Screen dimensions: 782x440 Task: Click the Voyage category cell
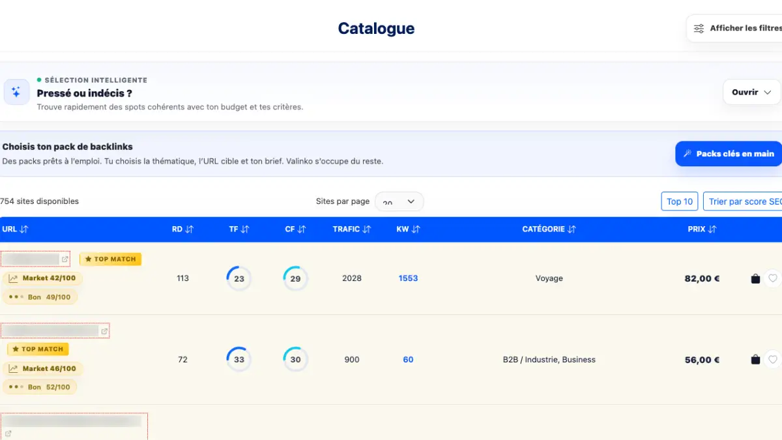(549, 278)
